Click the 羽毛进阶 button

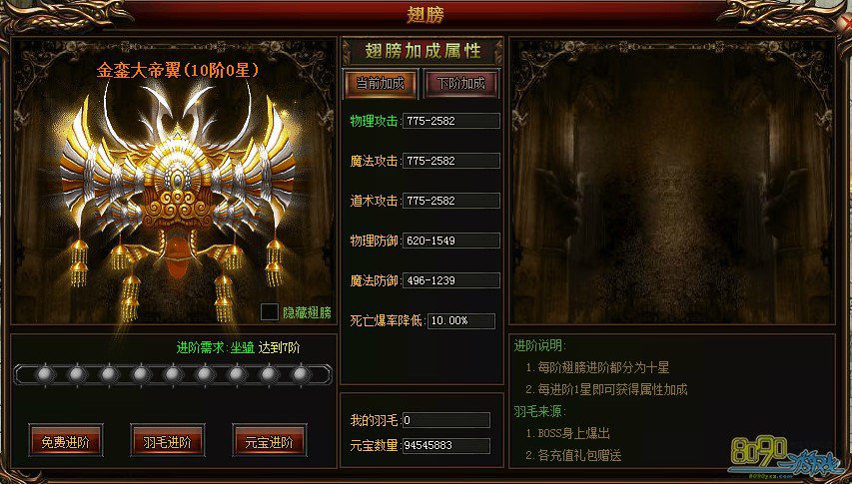[x=168, y=441]
